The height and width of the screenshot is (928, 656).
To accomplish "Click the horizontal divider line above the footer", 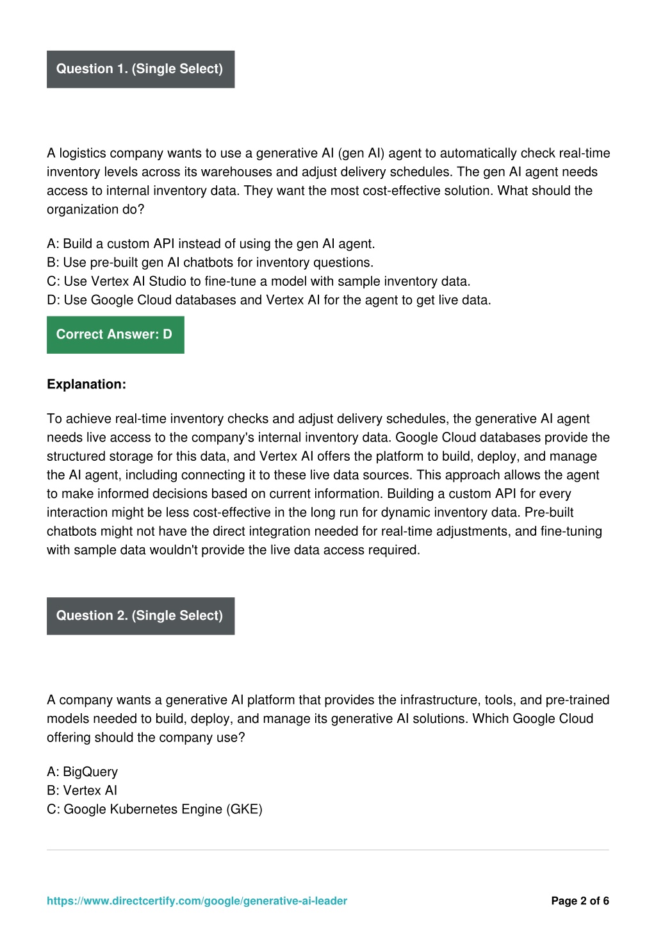I will pos(328,850).
